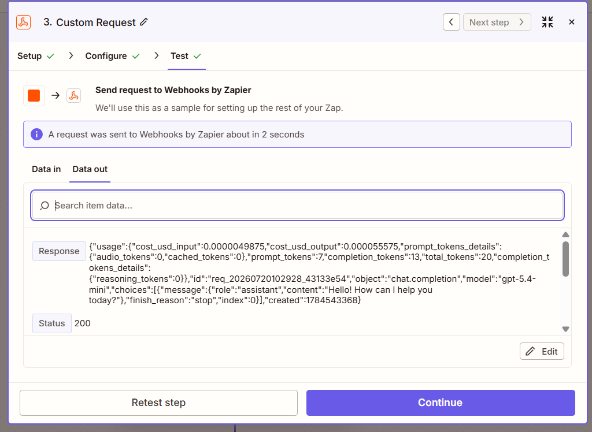Click the Edit button
Screen dimensions: 592x432
pos(542,351)
